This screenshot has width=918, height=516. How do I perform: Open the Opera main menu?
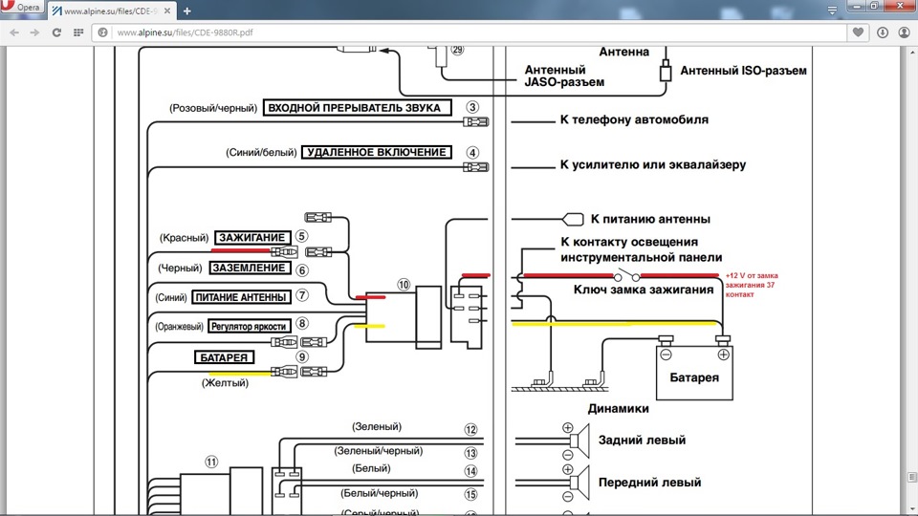pyautogui.click(x=21, y=7)
